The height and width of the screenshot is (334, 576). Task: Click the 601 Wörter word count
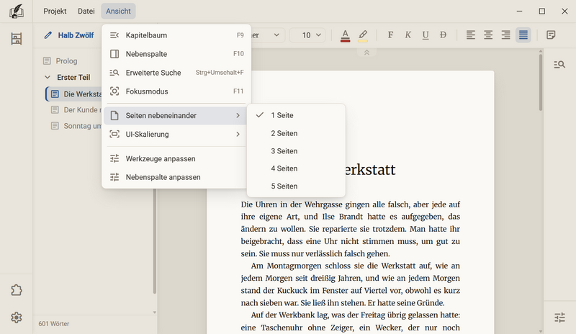coord(53,324)
